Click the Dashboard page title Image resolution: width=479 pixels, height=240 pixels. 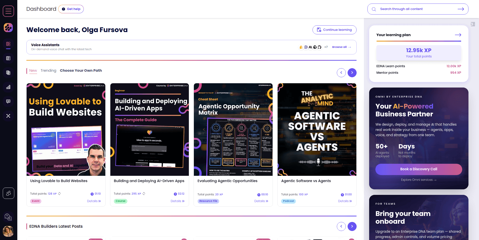point(41,9)
